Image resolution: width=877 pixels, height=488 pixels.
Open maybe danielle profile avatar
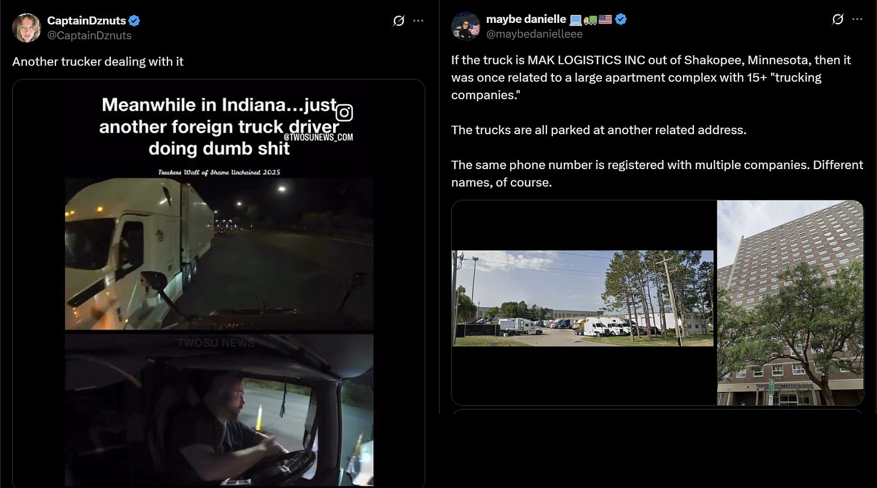tap(466, 26)
